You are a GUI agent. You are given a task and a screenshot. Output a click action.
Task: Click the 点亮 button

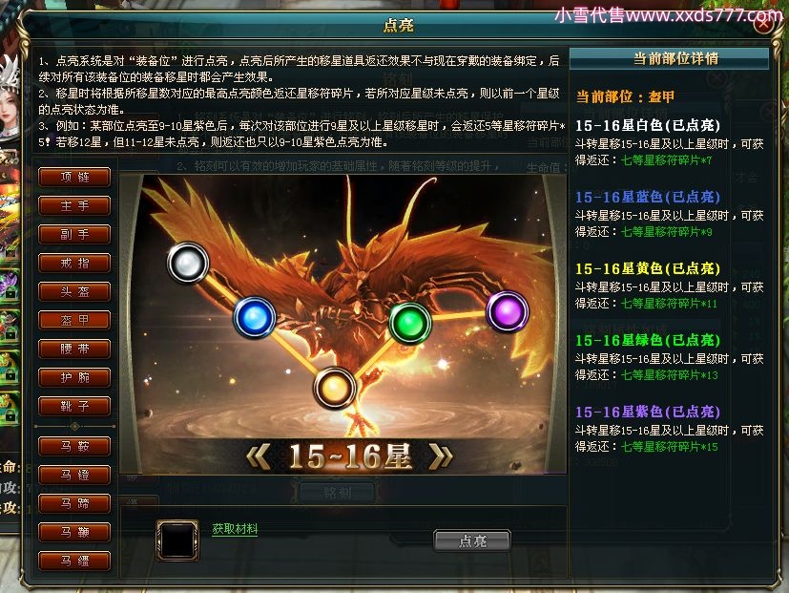pos(472,541)
